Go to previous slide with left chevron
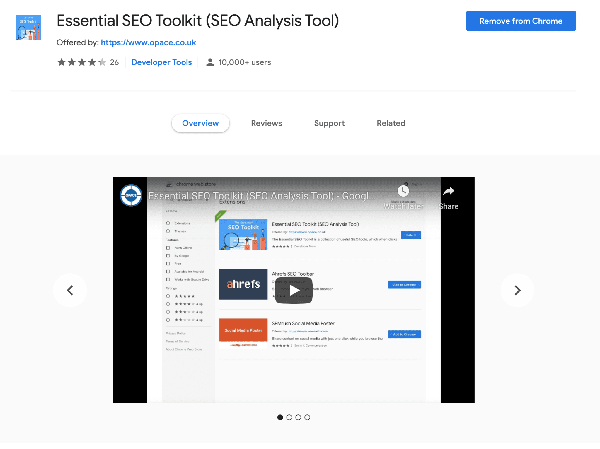The image size is (600, 449). (x=70, y=290)
